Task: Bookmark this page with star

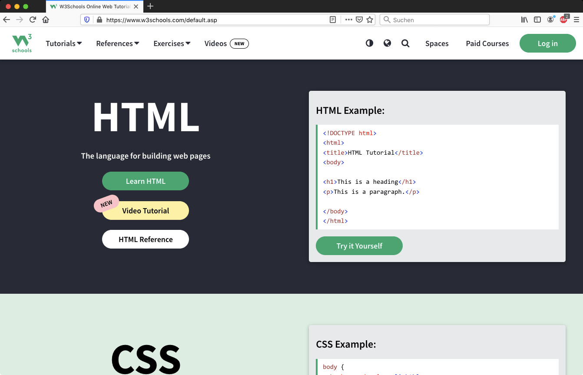Action: (x=370, y=20)
